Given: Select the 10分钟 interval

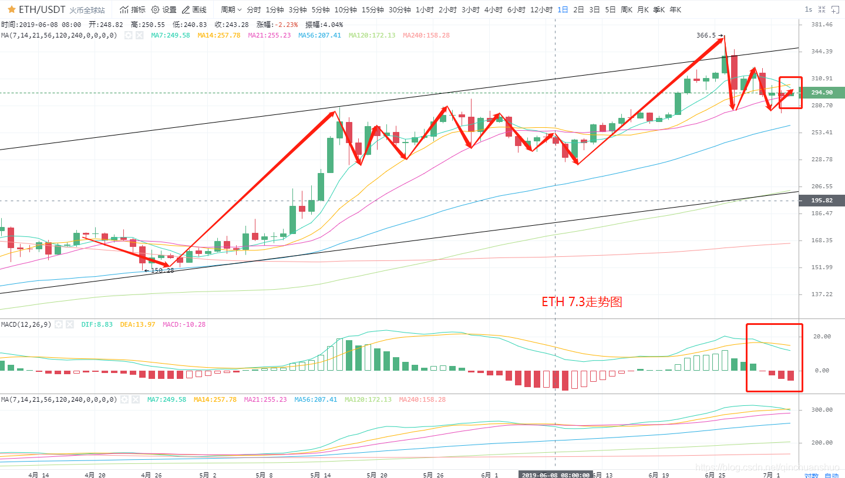Looking at the screenshot, I should [346, 9].
